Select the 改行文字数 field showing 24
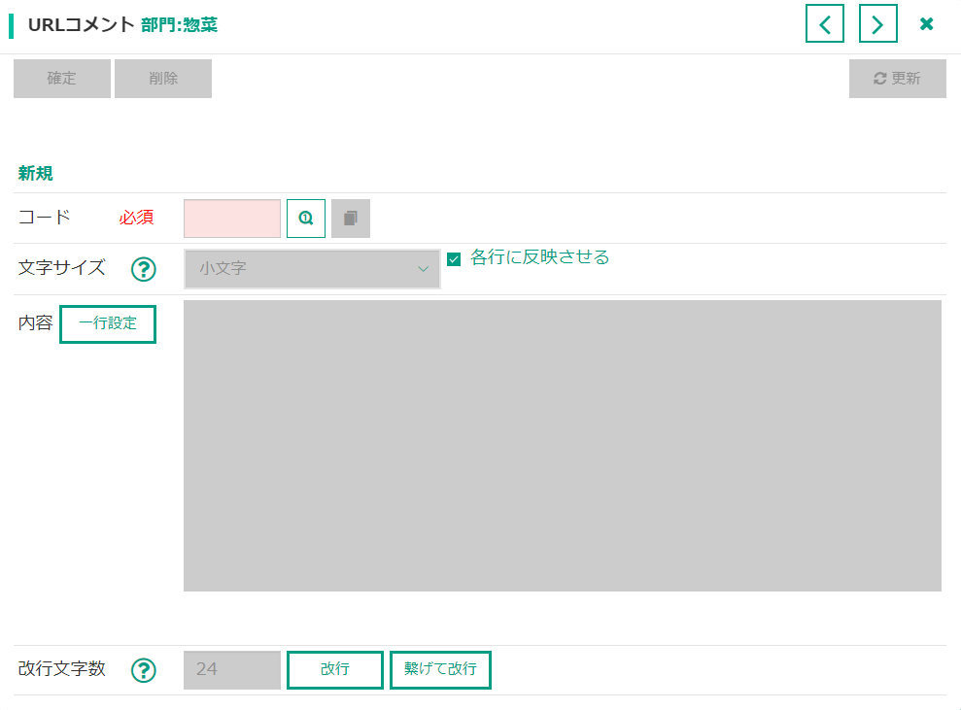 pos(232,670)
